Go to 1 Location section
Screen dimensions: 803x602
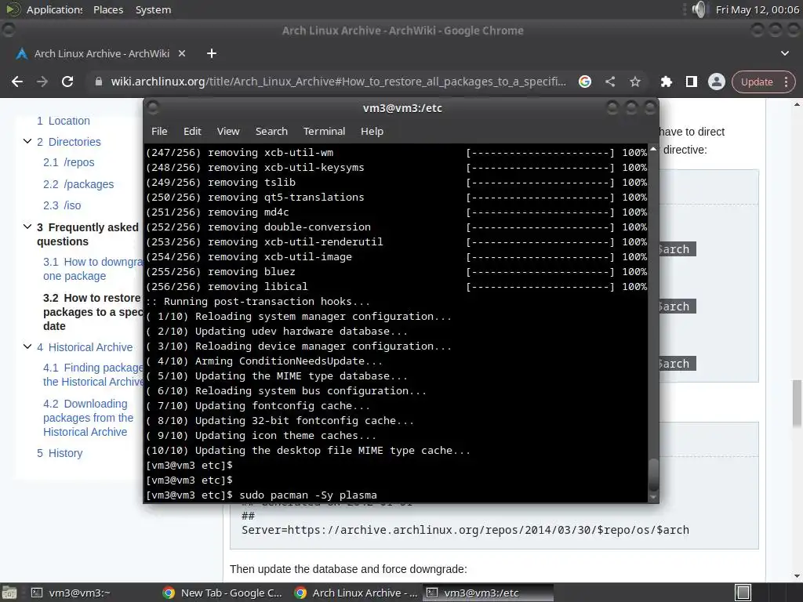pos(63,121)
